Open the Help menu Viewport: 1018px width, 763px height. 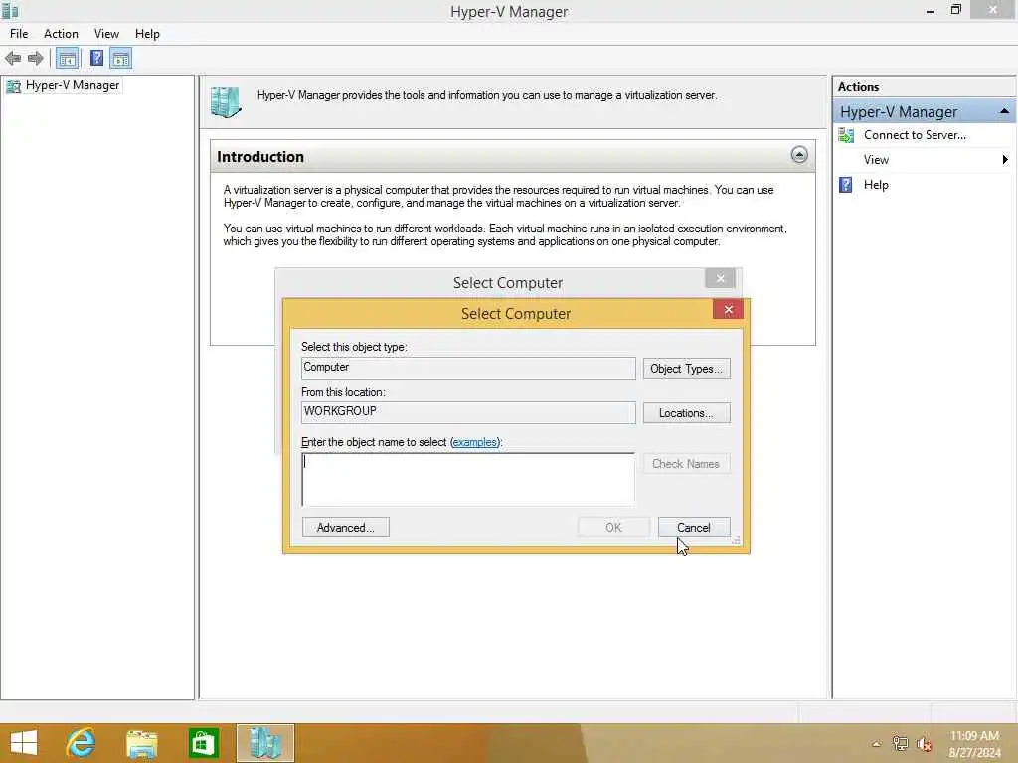click(x=147, y=34)
